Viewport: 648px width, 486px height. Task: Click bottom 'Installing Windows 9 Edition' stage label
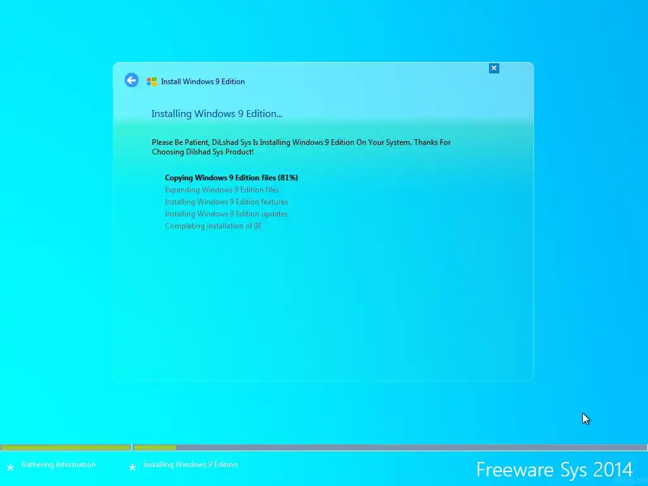(190, 464)
